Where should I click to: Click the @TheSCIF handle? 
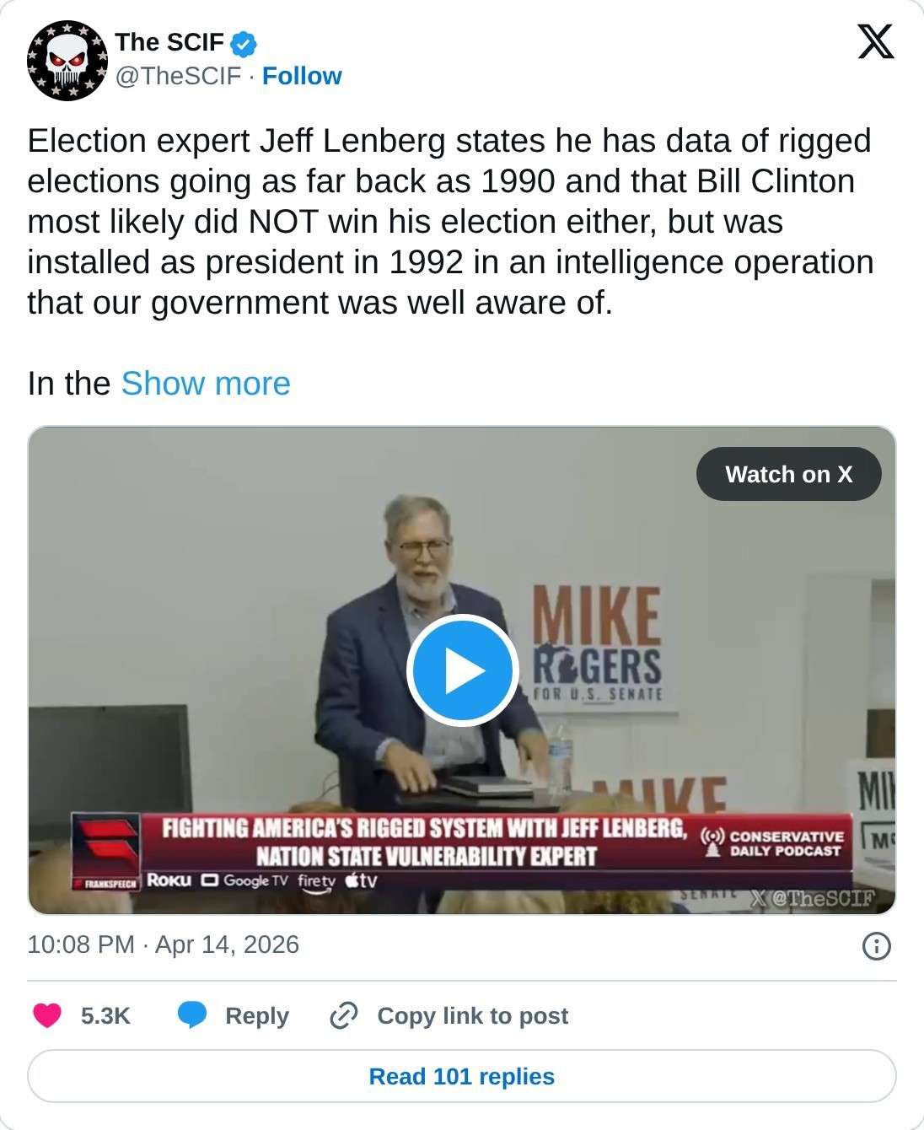click(179, 76)
